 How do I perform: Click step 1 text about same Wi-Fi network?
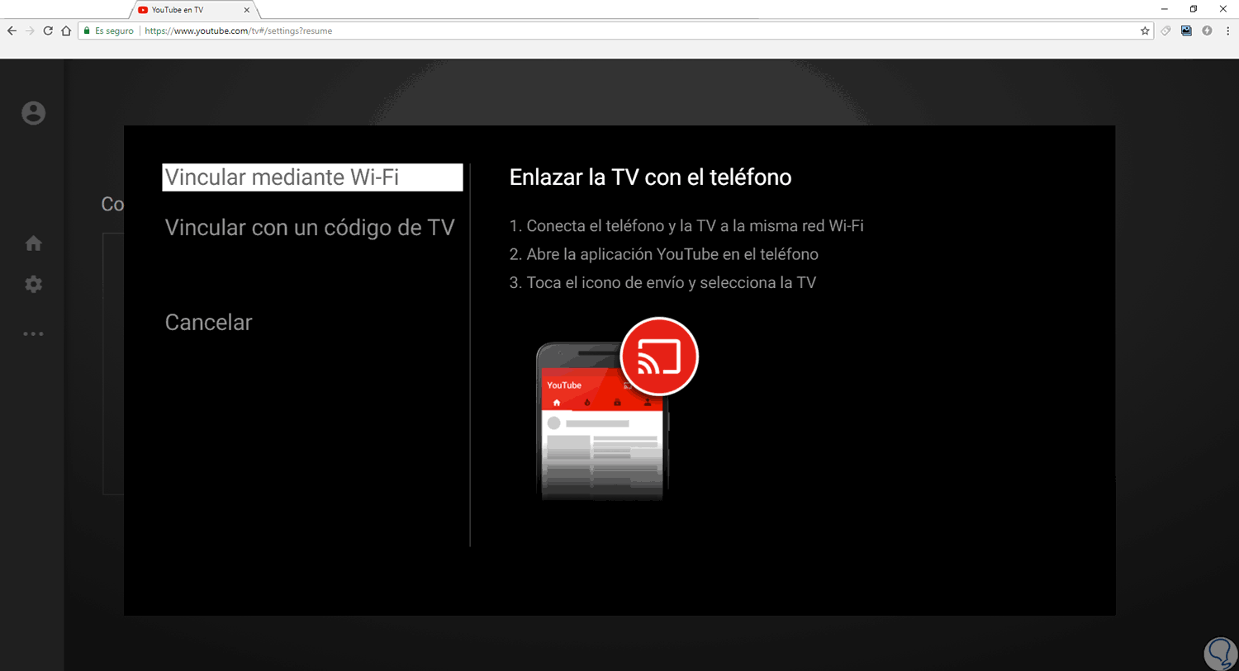click(686, 226)
